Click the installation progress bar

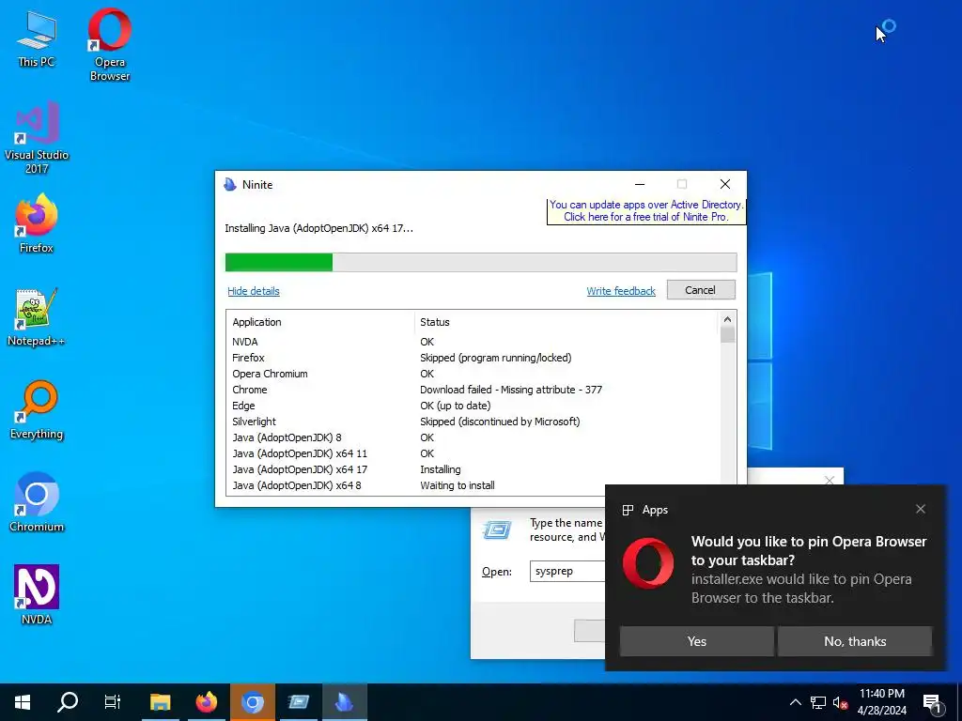pos(481,263)
